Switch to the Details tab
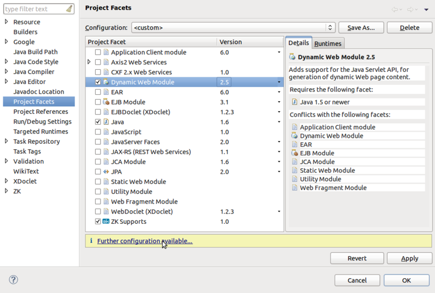 click(x=299, y=43)
